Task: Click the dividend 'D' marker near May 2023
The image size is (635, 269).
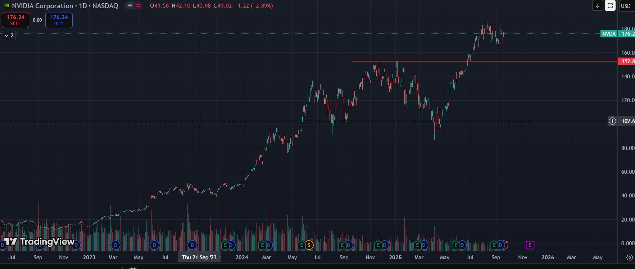Action: (x=154, y=245)
